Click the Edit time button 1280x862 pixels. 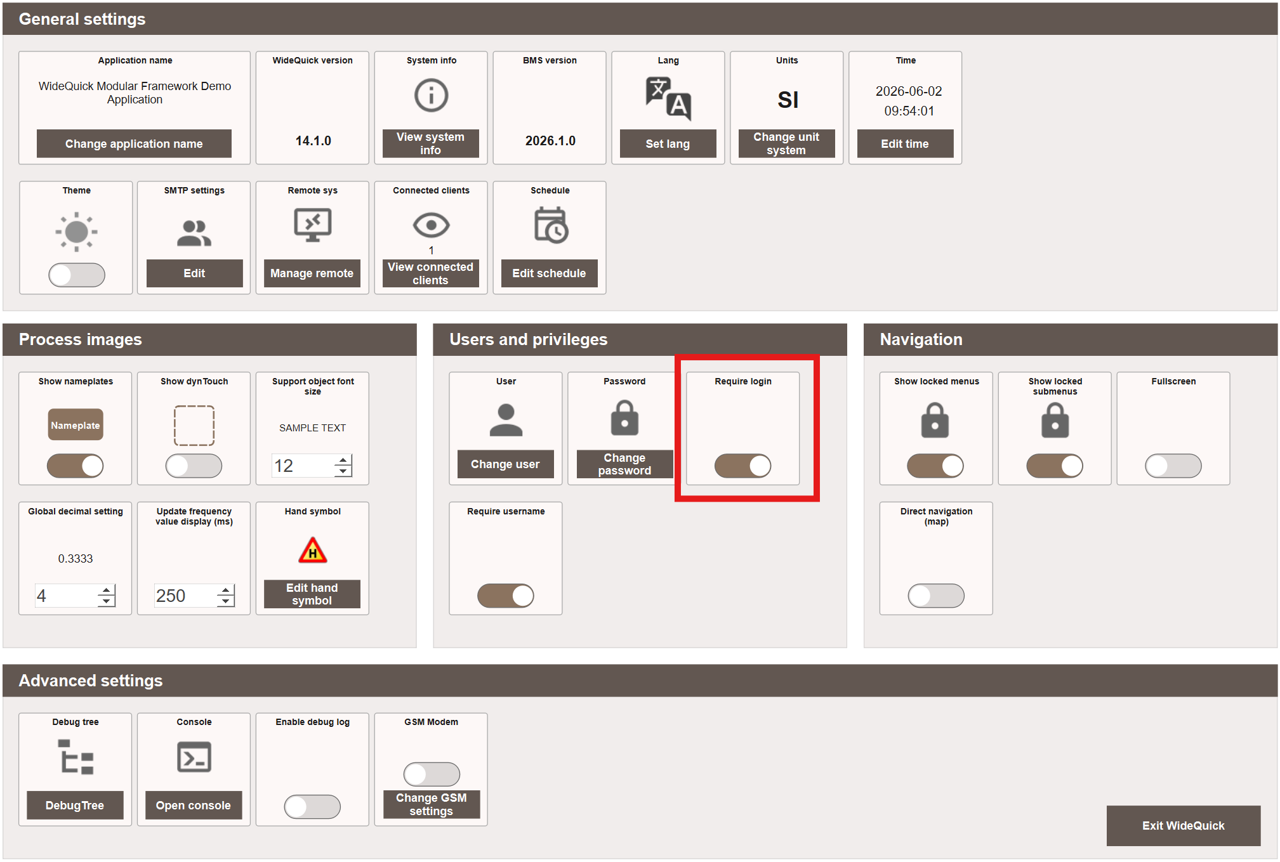906,144
